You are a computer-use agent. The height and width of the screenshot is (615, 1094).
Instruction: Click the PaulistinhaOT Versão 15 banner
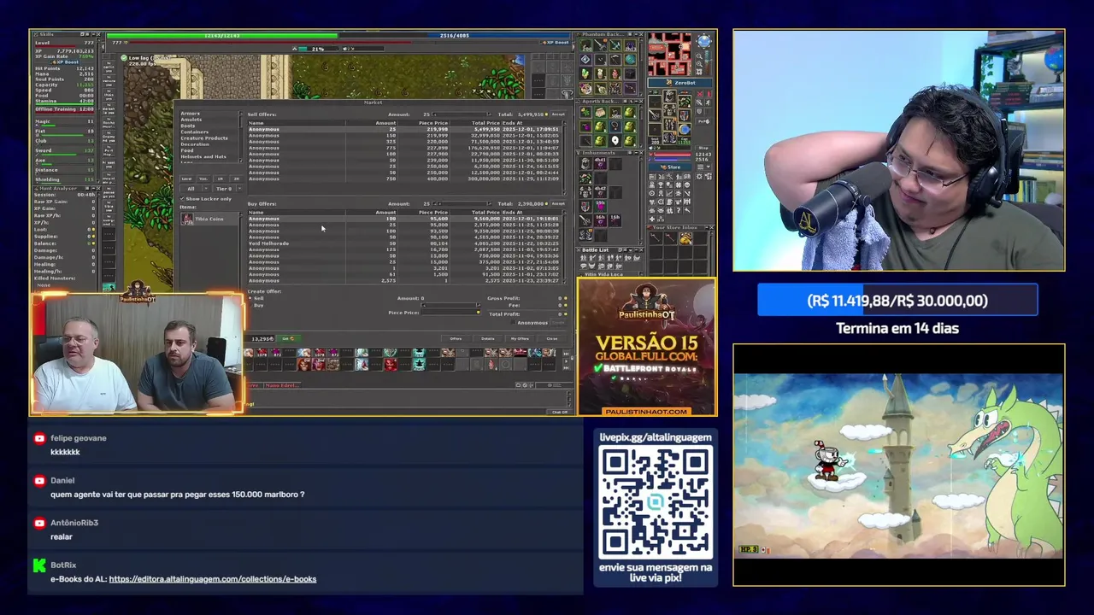coord(647,347)
